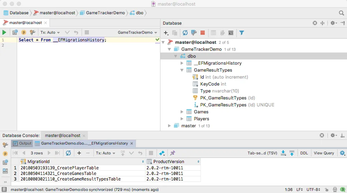Add a new row with plus in results

point(79,153)
